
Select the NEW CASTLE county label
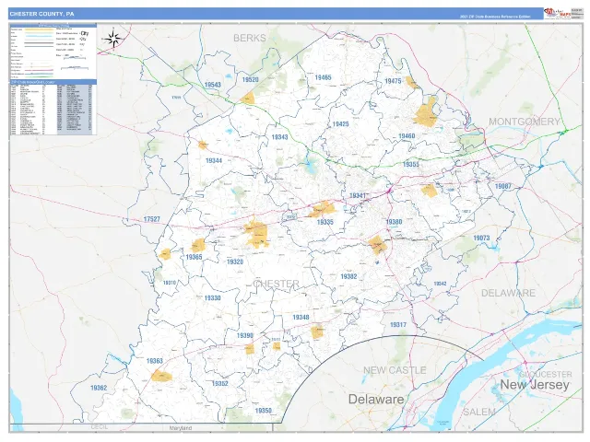point(395,370)
